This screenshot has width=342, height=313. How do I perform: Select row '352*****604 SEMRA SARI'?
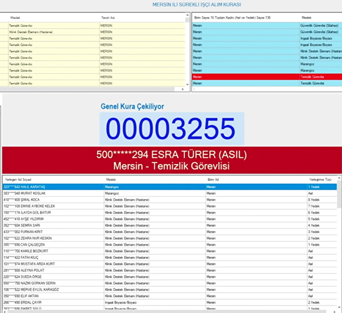click(170, 225)
